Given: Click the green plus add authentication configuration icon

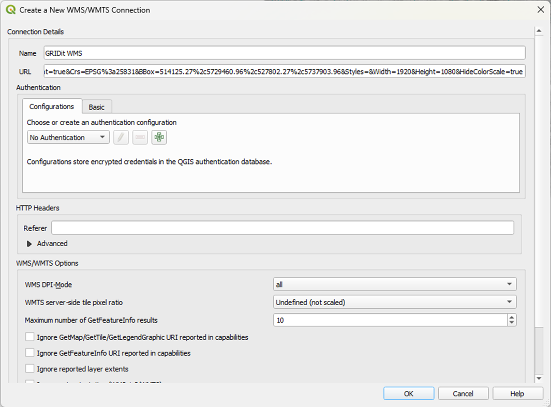Looking at the screenshot, I should pyautogui.click(x=159, y=138).
